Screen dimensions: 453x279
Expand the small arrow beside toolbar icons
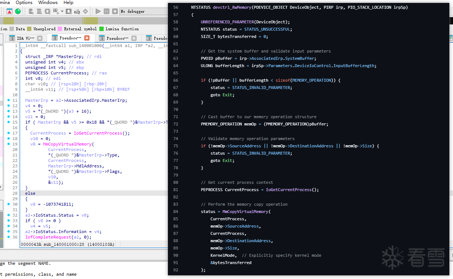[62, 11]
